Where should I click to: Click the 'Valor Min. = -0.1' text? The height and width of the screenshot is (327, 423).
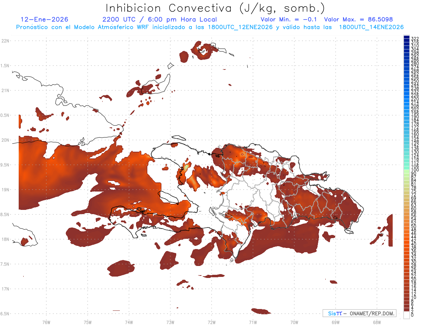289,20
